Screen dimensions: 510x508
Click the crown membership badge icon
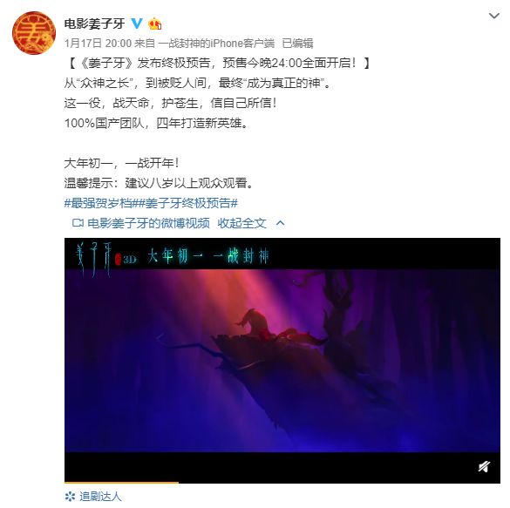pos(155,24)
